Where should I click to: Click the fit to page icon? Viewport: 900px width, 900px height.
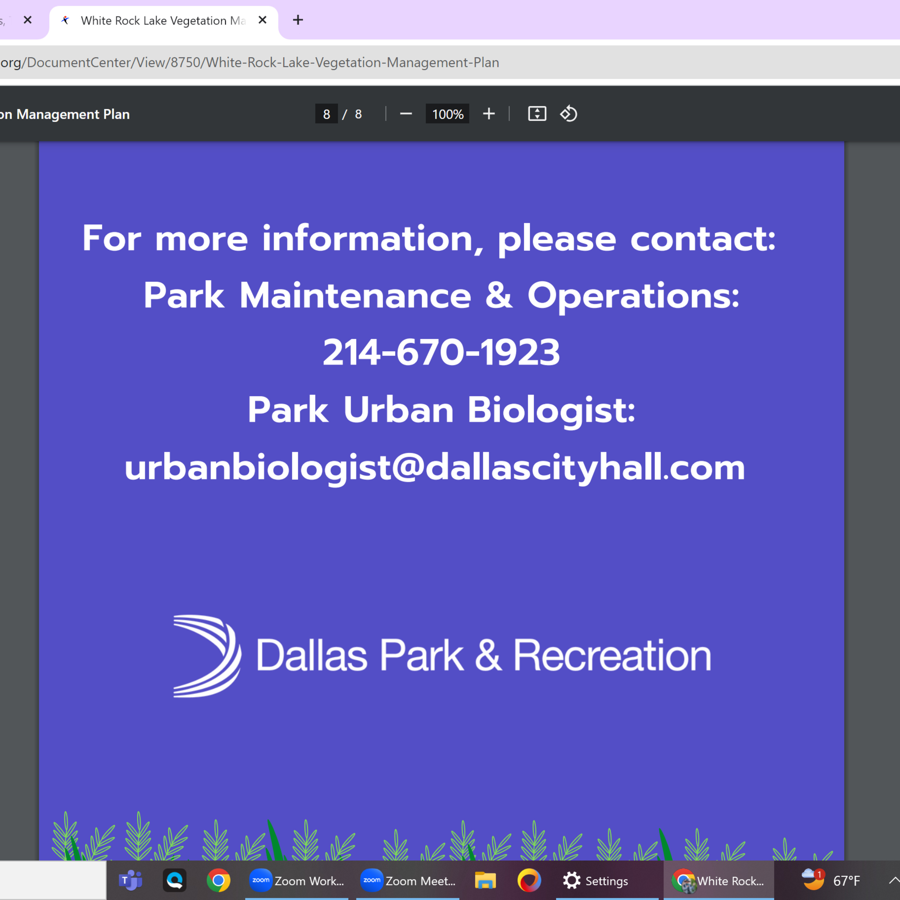tap(537, 114)
